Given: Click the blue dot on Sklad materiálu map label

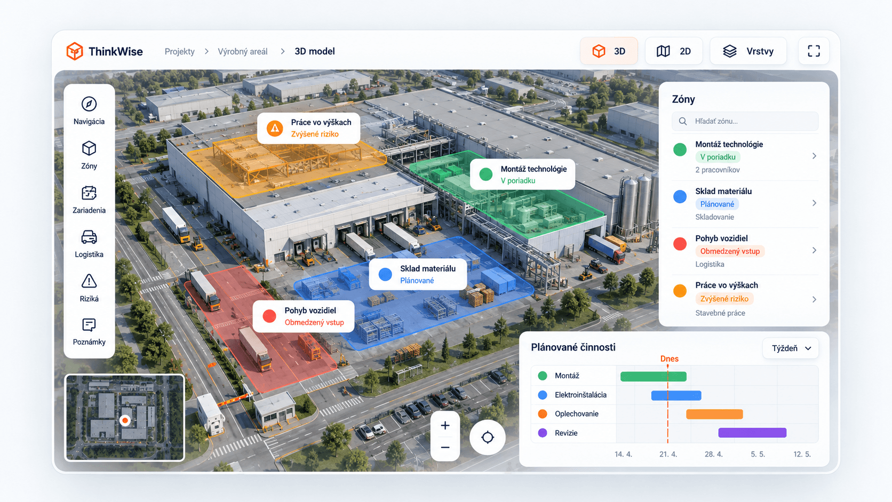Looking at the screenshot, I should coord(385,274).
